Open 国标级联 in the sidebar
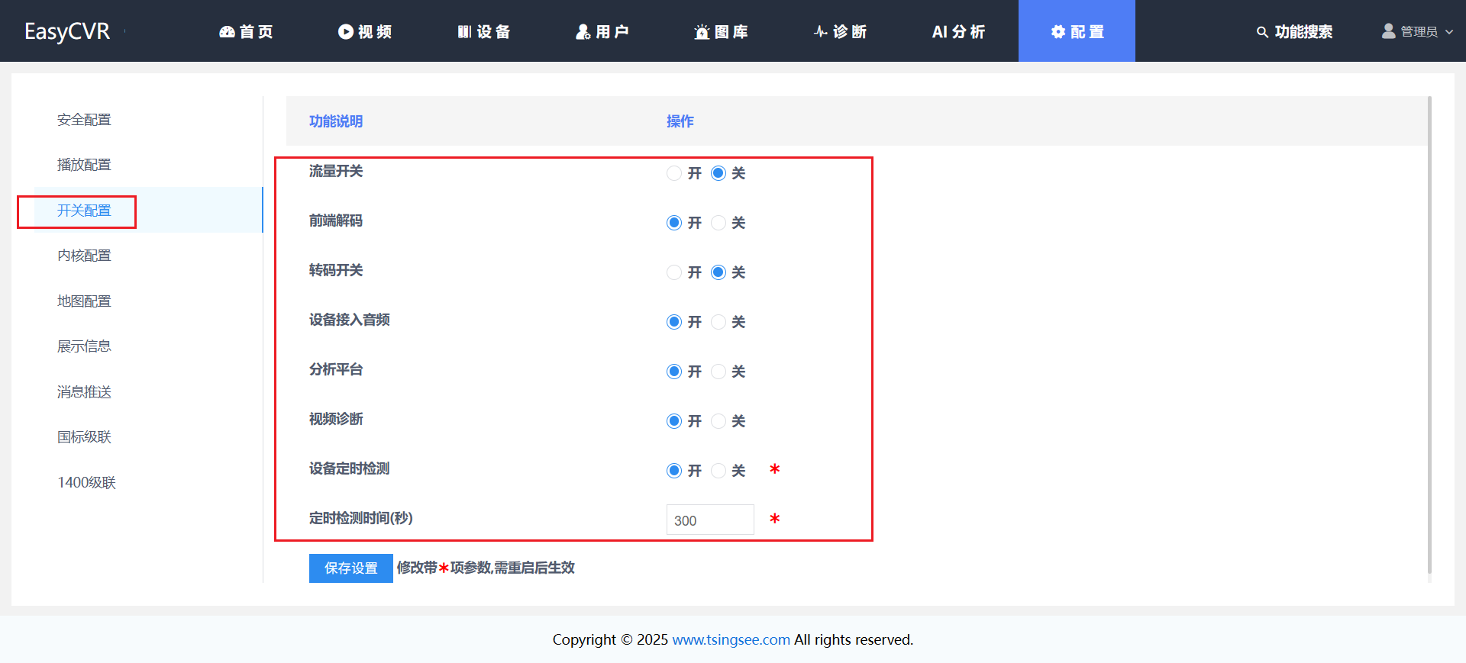Screen dimensions: 1466x663 pos(84,437)
